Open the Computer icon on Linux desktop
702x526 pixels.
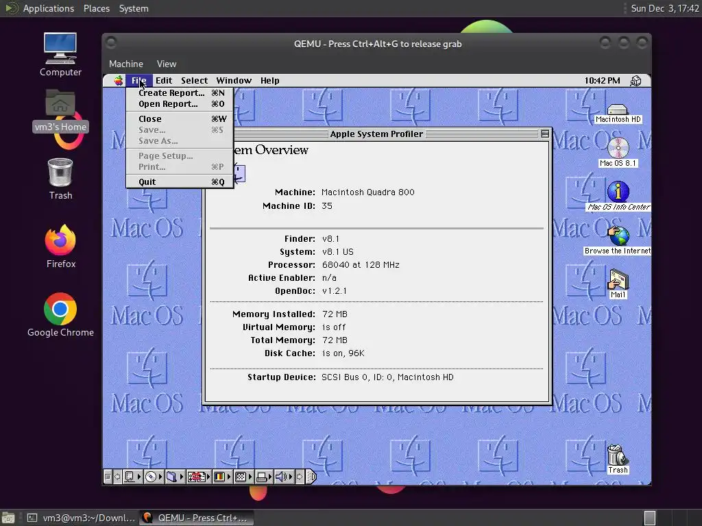coord(60,55)
